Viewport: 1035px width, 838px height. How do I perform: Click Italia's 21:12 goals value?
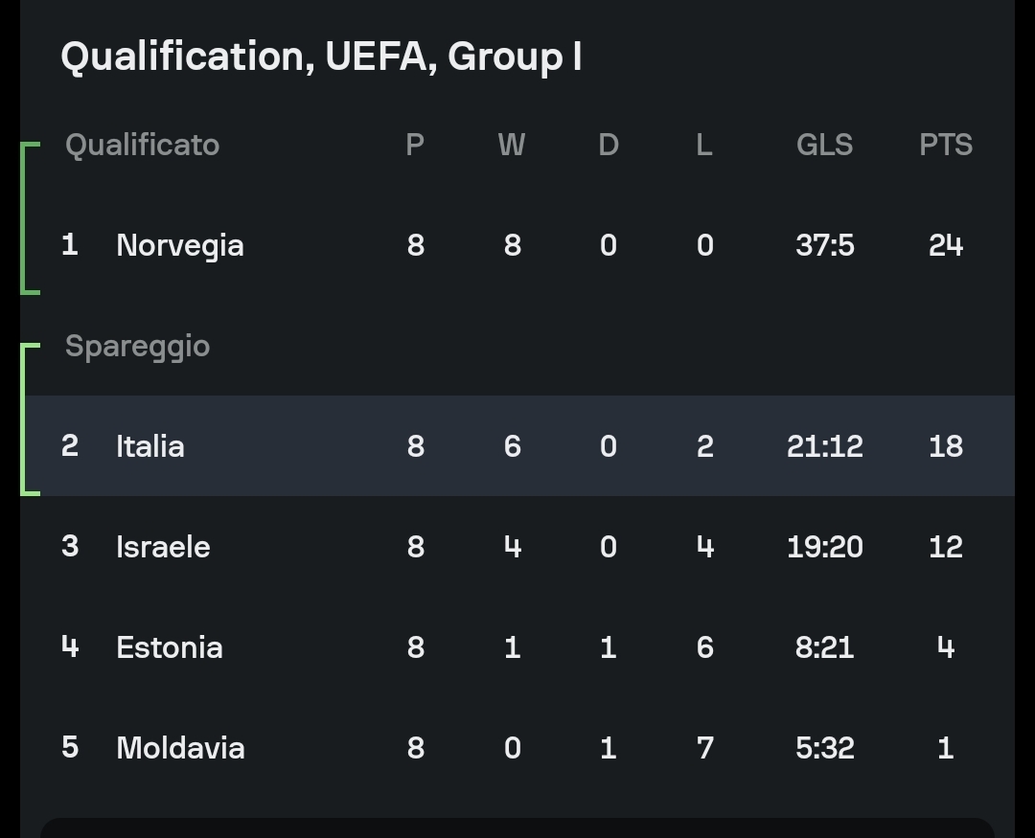(824, 446)
